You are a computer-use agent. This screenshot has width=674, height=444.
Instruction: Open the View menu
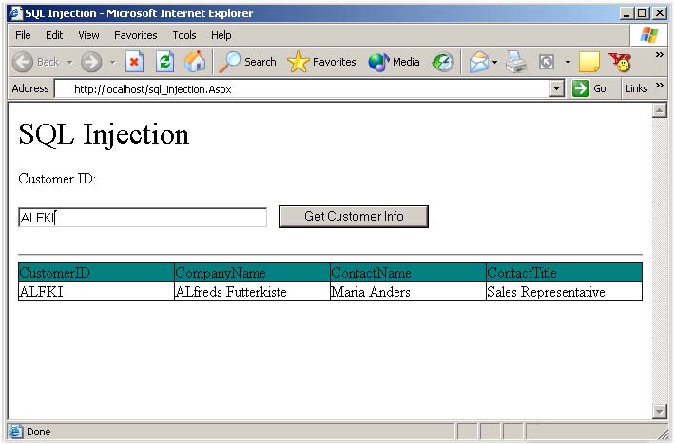88,35
